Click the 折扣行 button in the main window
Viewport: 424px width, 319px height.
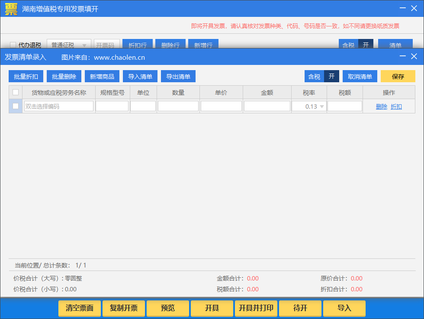click(x=138, y=44)
